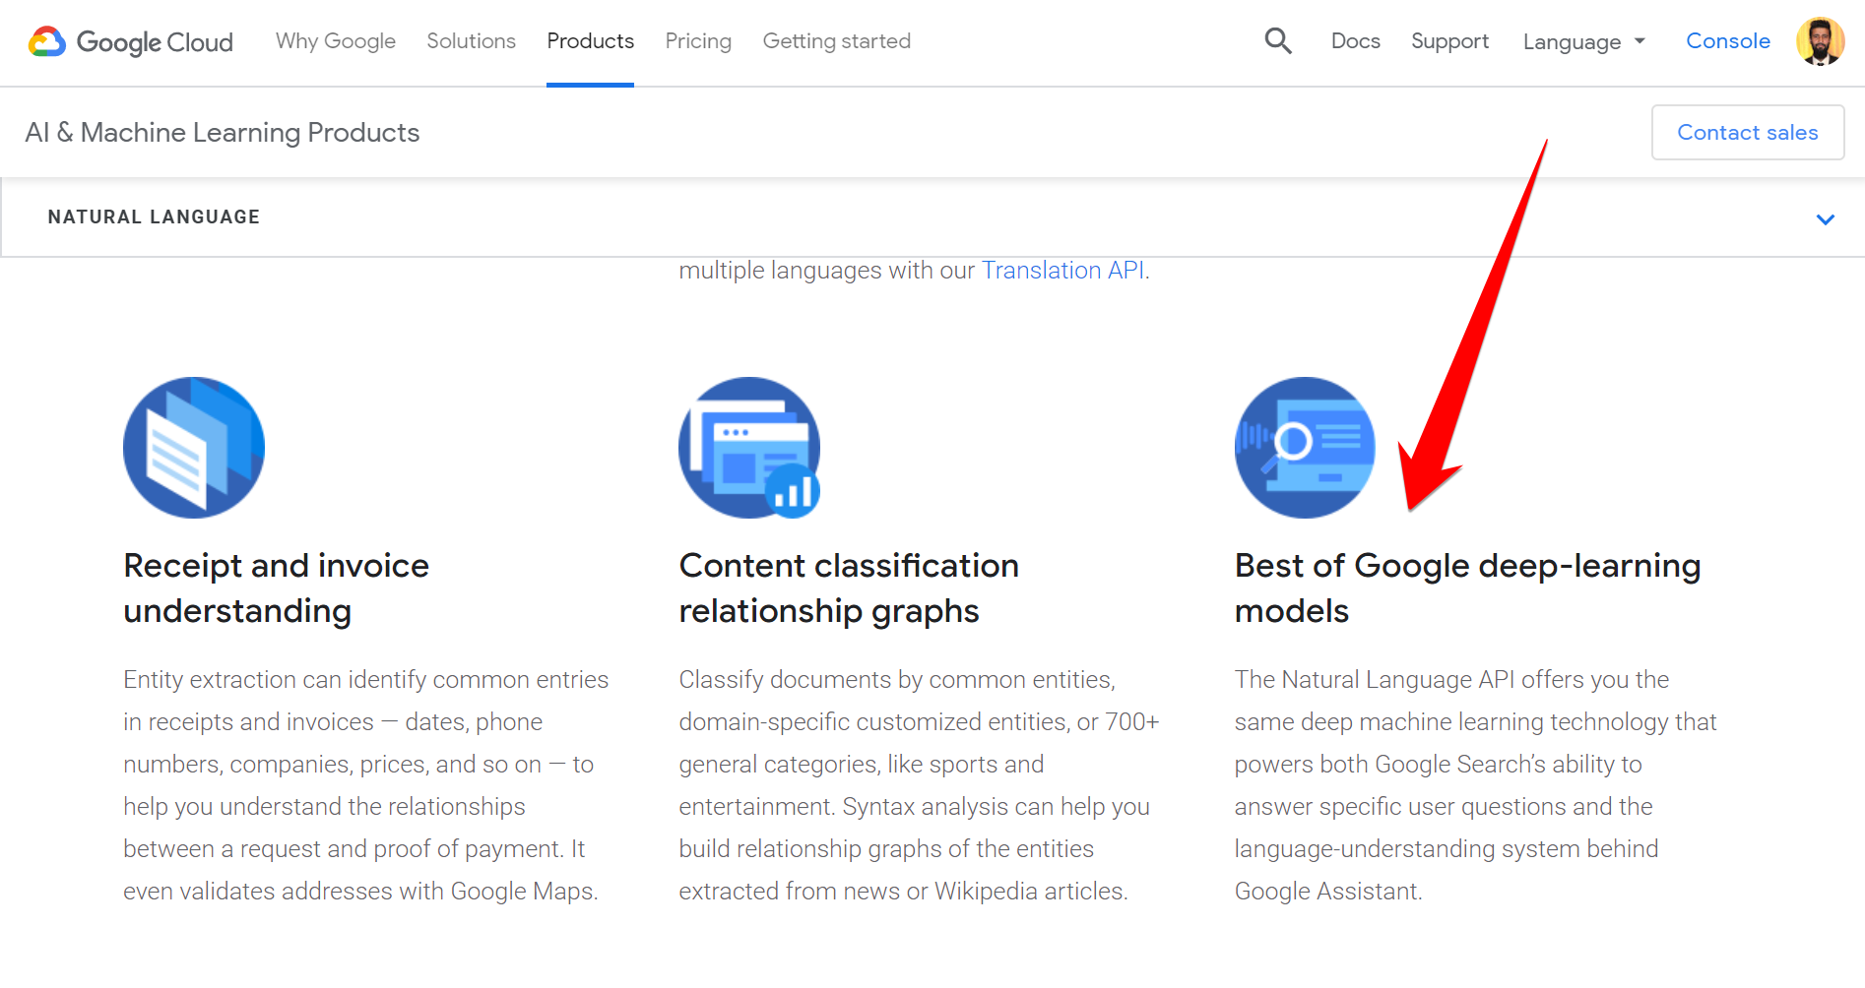1865x988 pixels.
Task: Expand the Language selector arrow
Action: pyautogui.click(x=1640, y=41)
